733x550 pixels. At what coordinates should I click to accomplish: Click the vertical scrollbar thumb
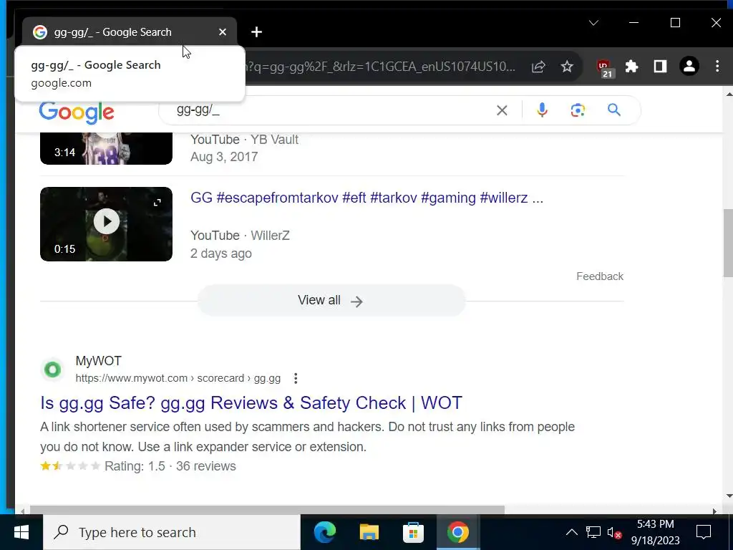pos(728,242)
